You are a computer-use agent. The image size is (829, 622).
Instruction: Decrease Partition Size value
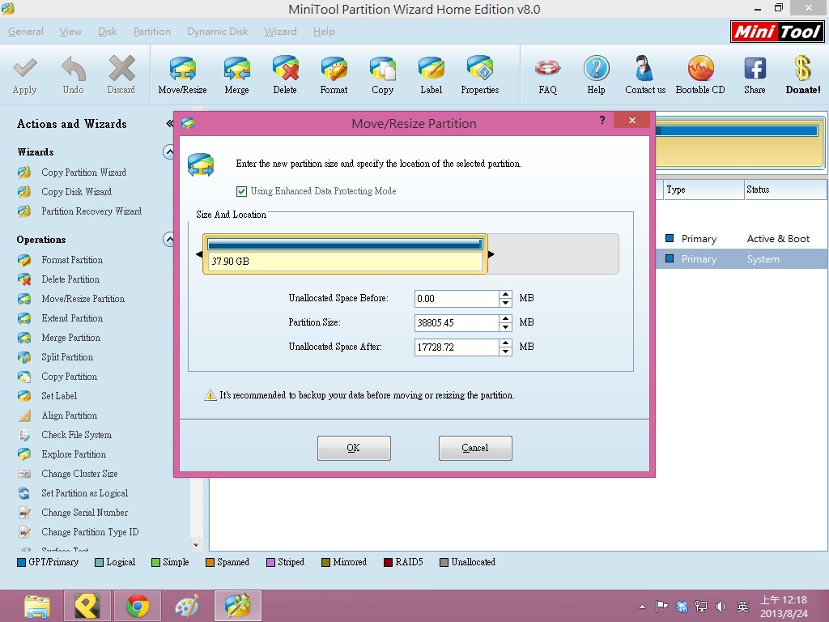click(x=506, y=327)
